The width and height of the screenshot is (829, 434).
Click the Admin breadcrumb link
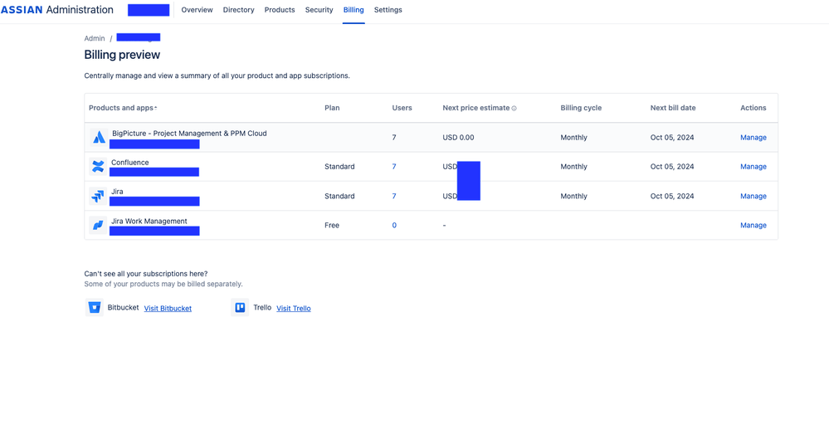(95, 39)
